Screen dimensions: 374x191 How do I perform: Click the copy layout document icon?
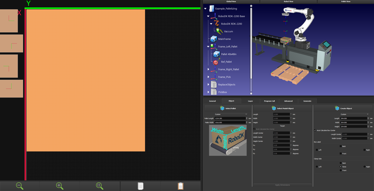point(141,186)
